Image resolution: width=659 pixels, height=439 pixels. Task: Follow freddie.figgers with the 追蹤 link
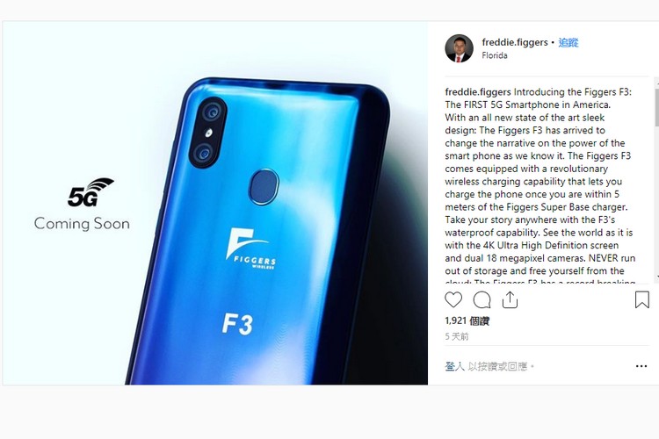pos(568,42)
